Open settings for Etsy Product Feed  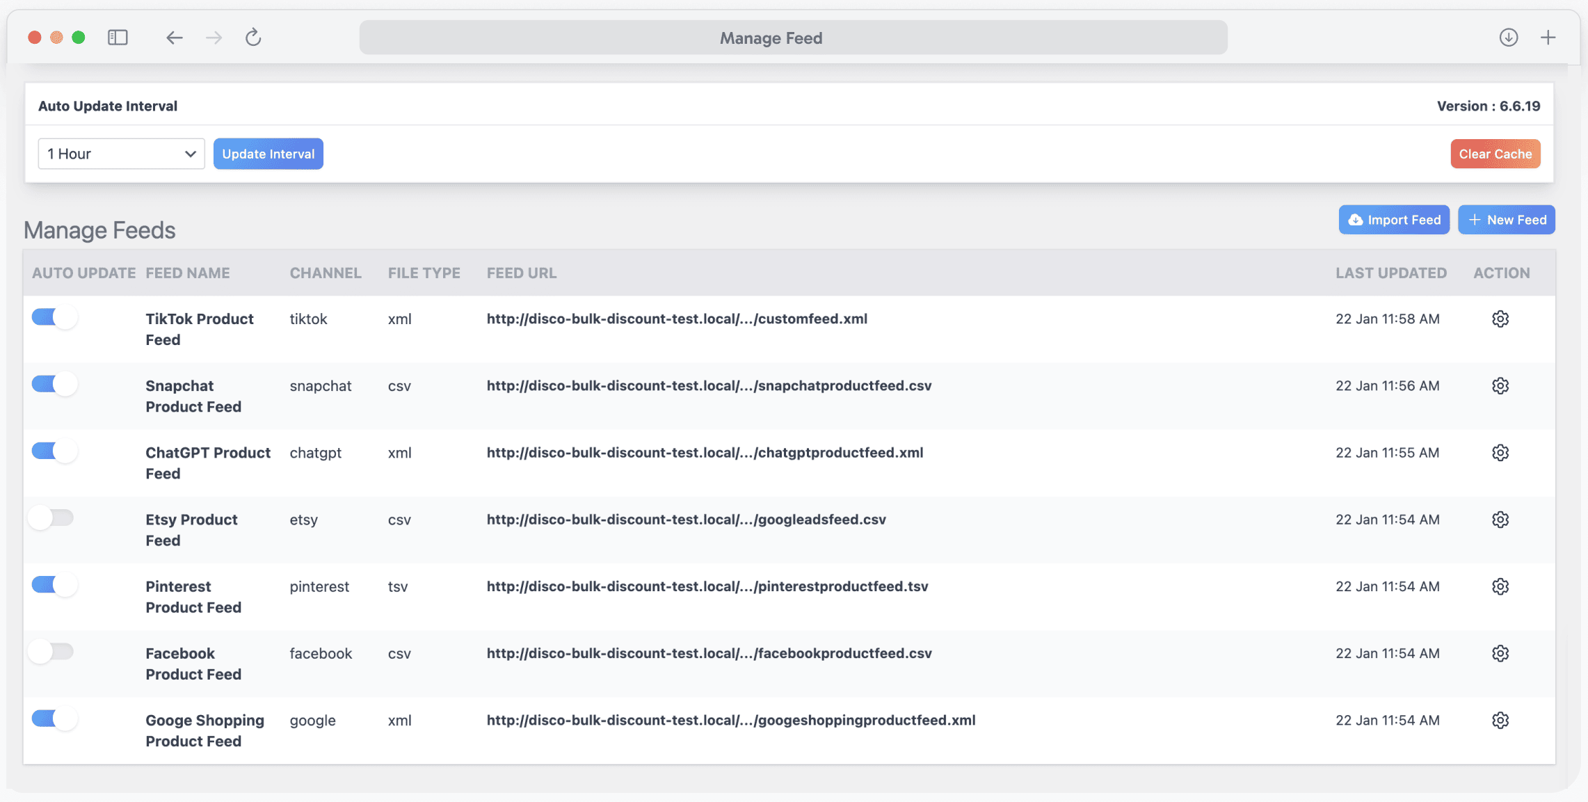point(1500,520)
